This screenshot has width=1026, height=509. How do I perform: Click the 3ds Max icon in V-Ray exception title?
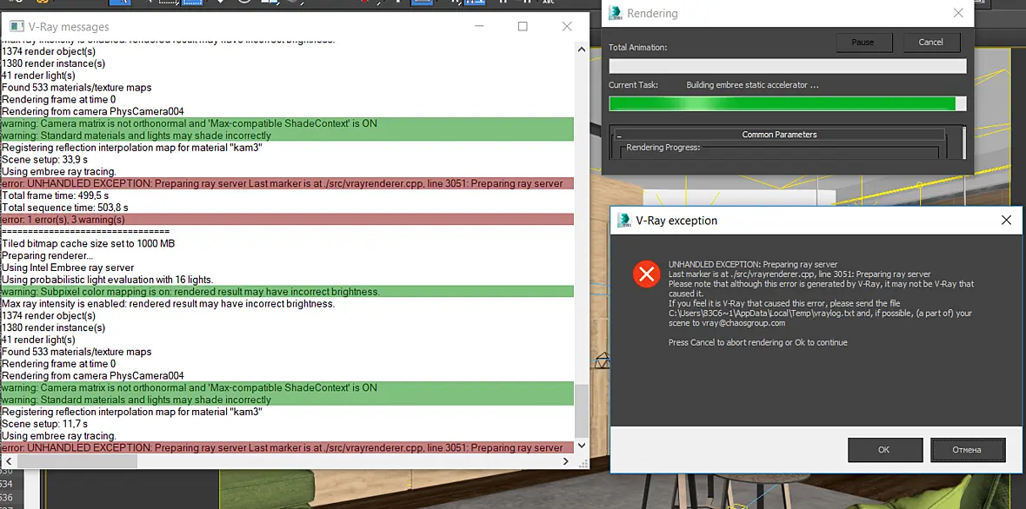(x=623, y=221)
